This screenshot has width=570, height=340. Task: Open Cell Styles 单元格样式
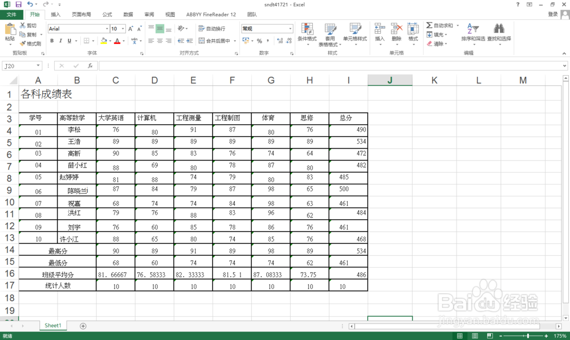tap(355, 34)
